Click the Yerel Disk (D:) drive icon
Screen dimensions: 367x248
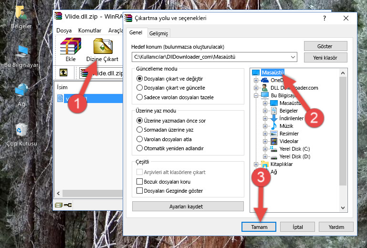coord(273,157)
